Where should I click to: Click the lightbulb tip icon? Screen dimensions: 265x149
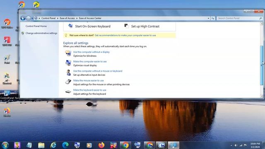66,35
